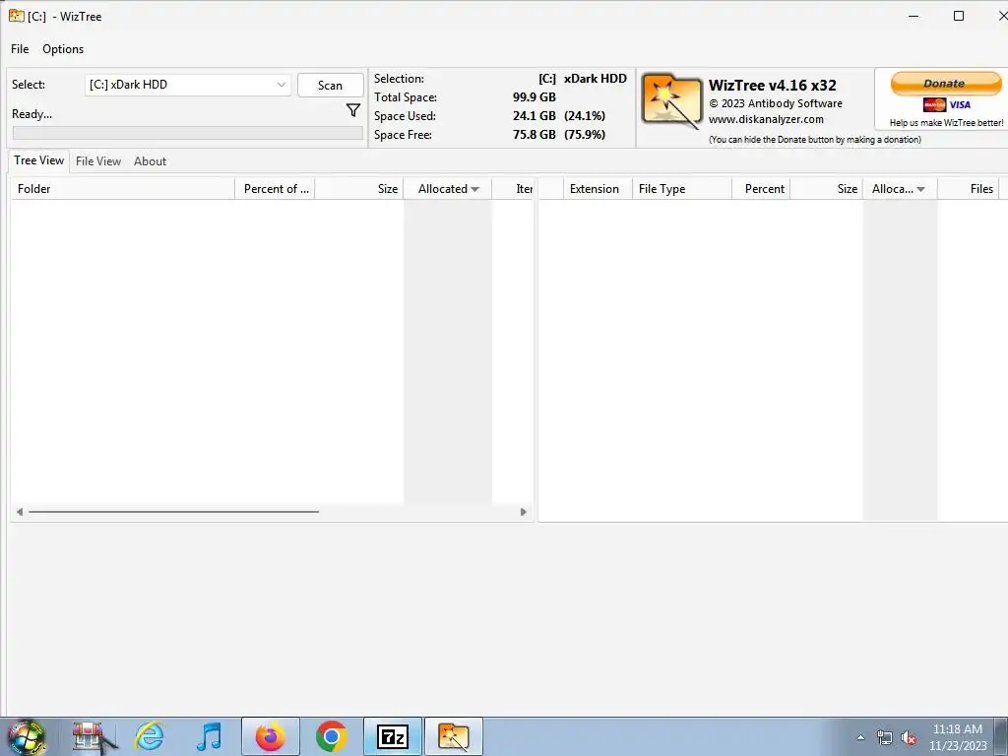This screenshot has width=1008, height=756.
Task: Start scanning with the Scan button
Action: coord(331,86)
